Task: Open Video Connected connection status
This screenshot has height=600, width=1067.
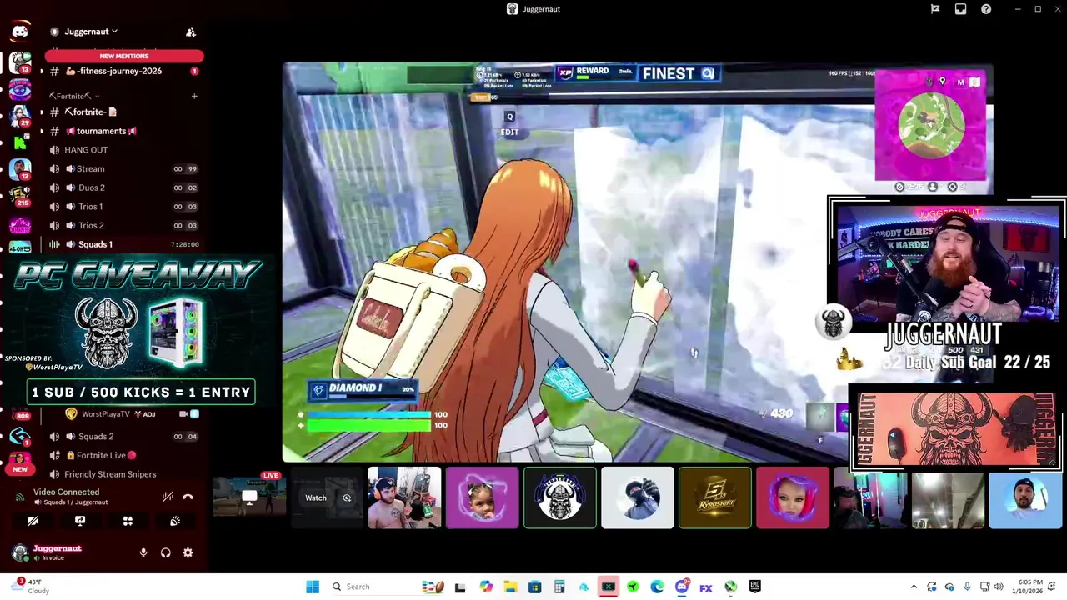Action: [66, 492]
